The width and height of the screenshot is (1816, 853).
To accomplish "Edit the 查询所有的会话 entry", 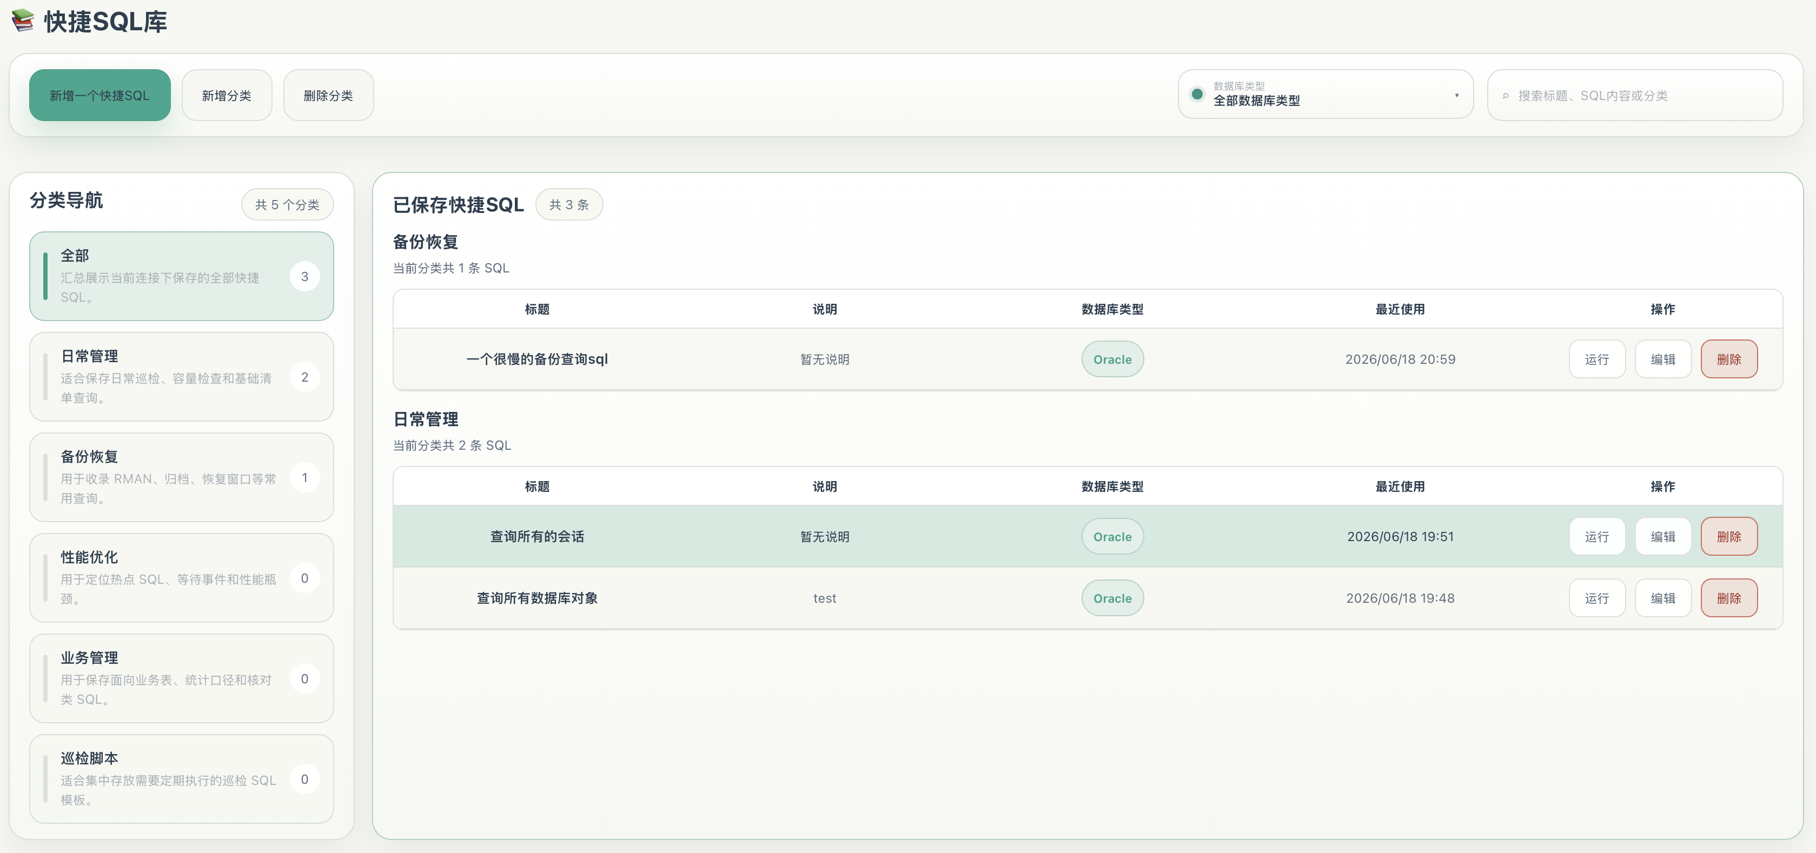I will pos(1663,537).
